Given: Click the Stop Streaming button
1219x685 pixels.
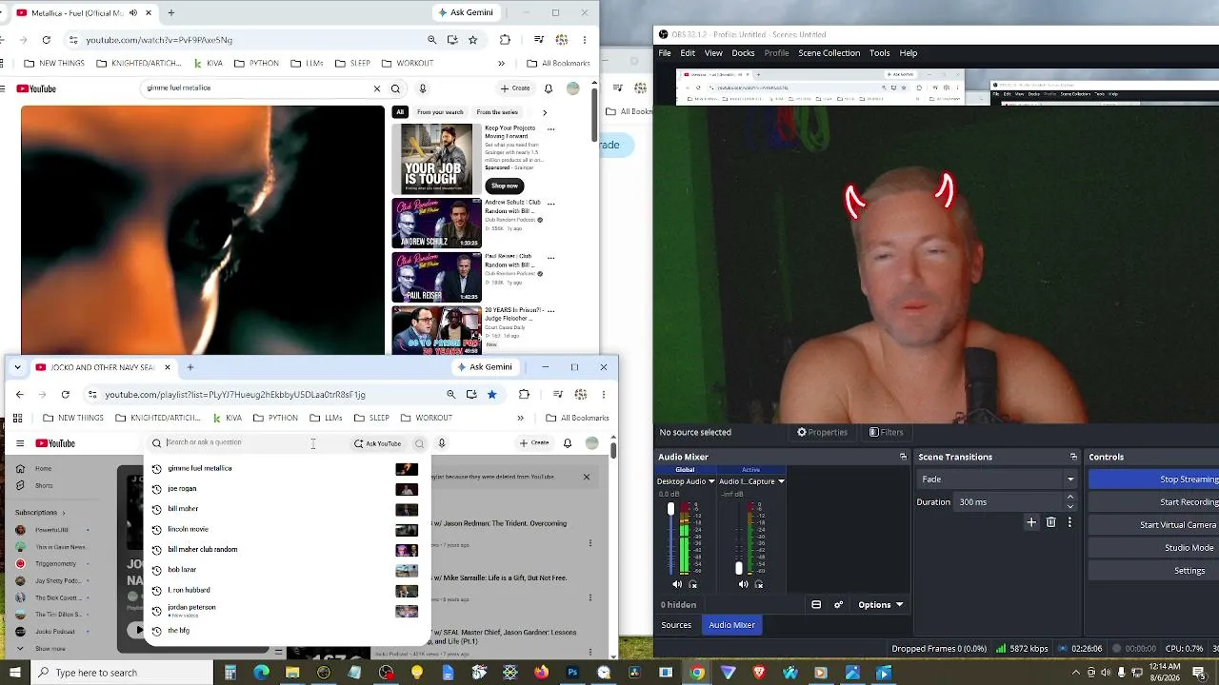Looking at the screenshot, I should click(x=1154, y=479).
